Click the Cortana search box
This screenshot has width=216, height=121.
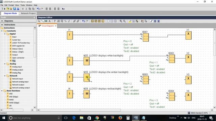(34, 118)
